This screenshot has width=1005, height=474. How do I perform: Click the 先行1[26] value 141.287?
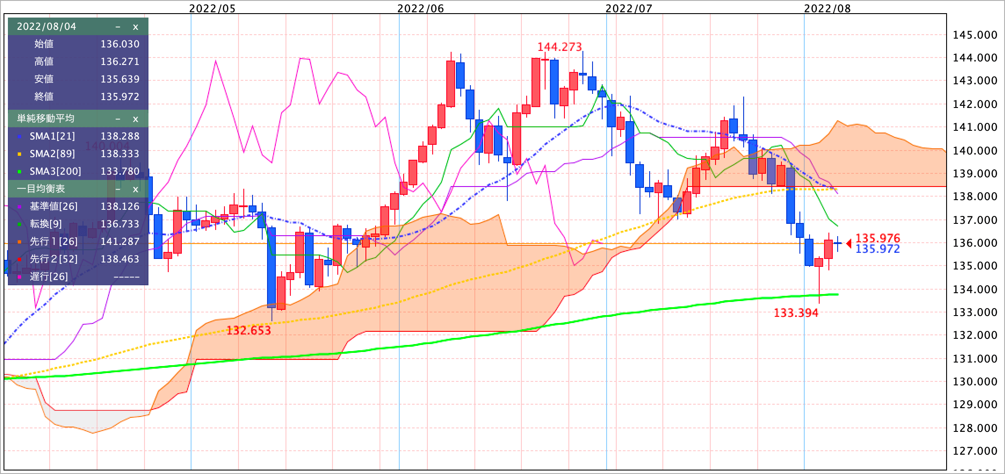pos(120,241)
